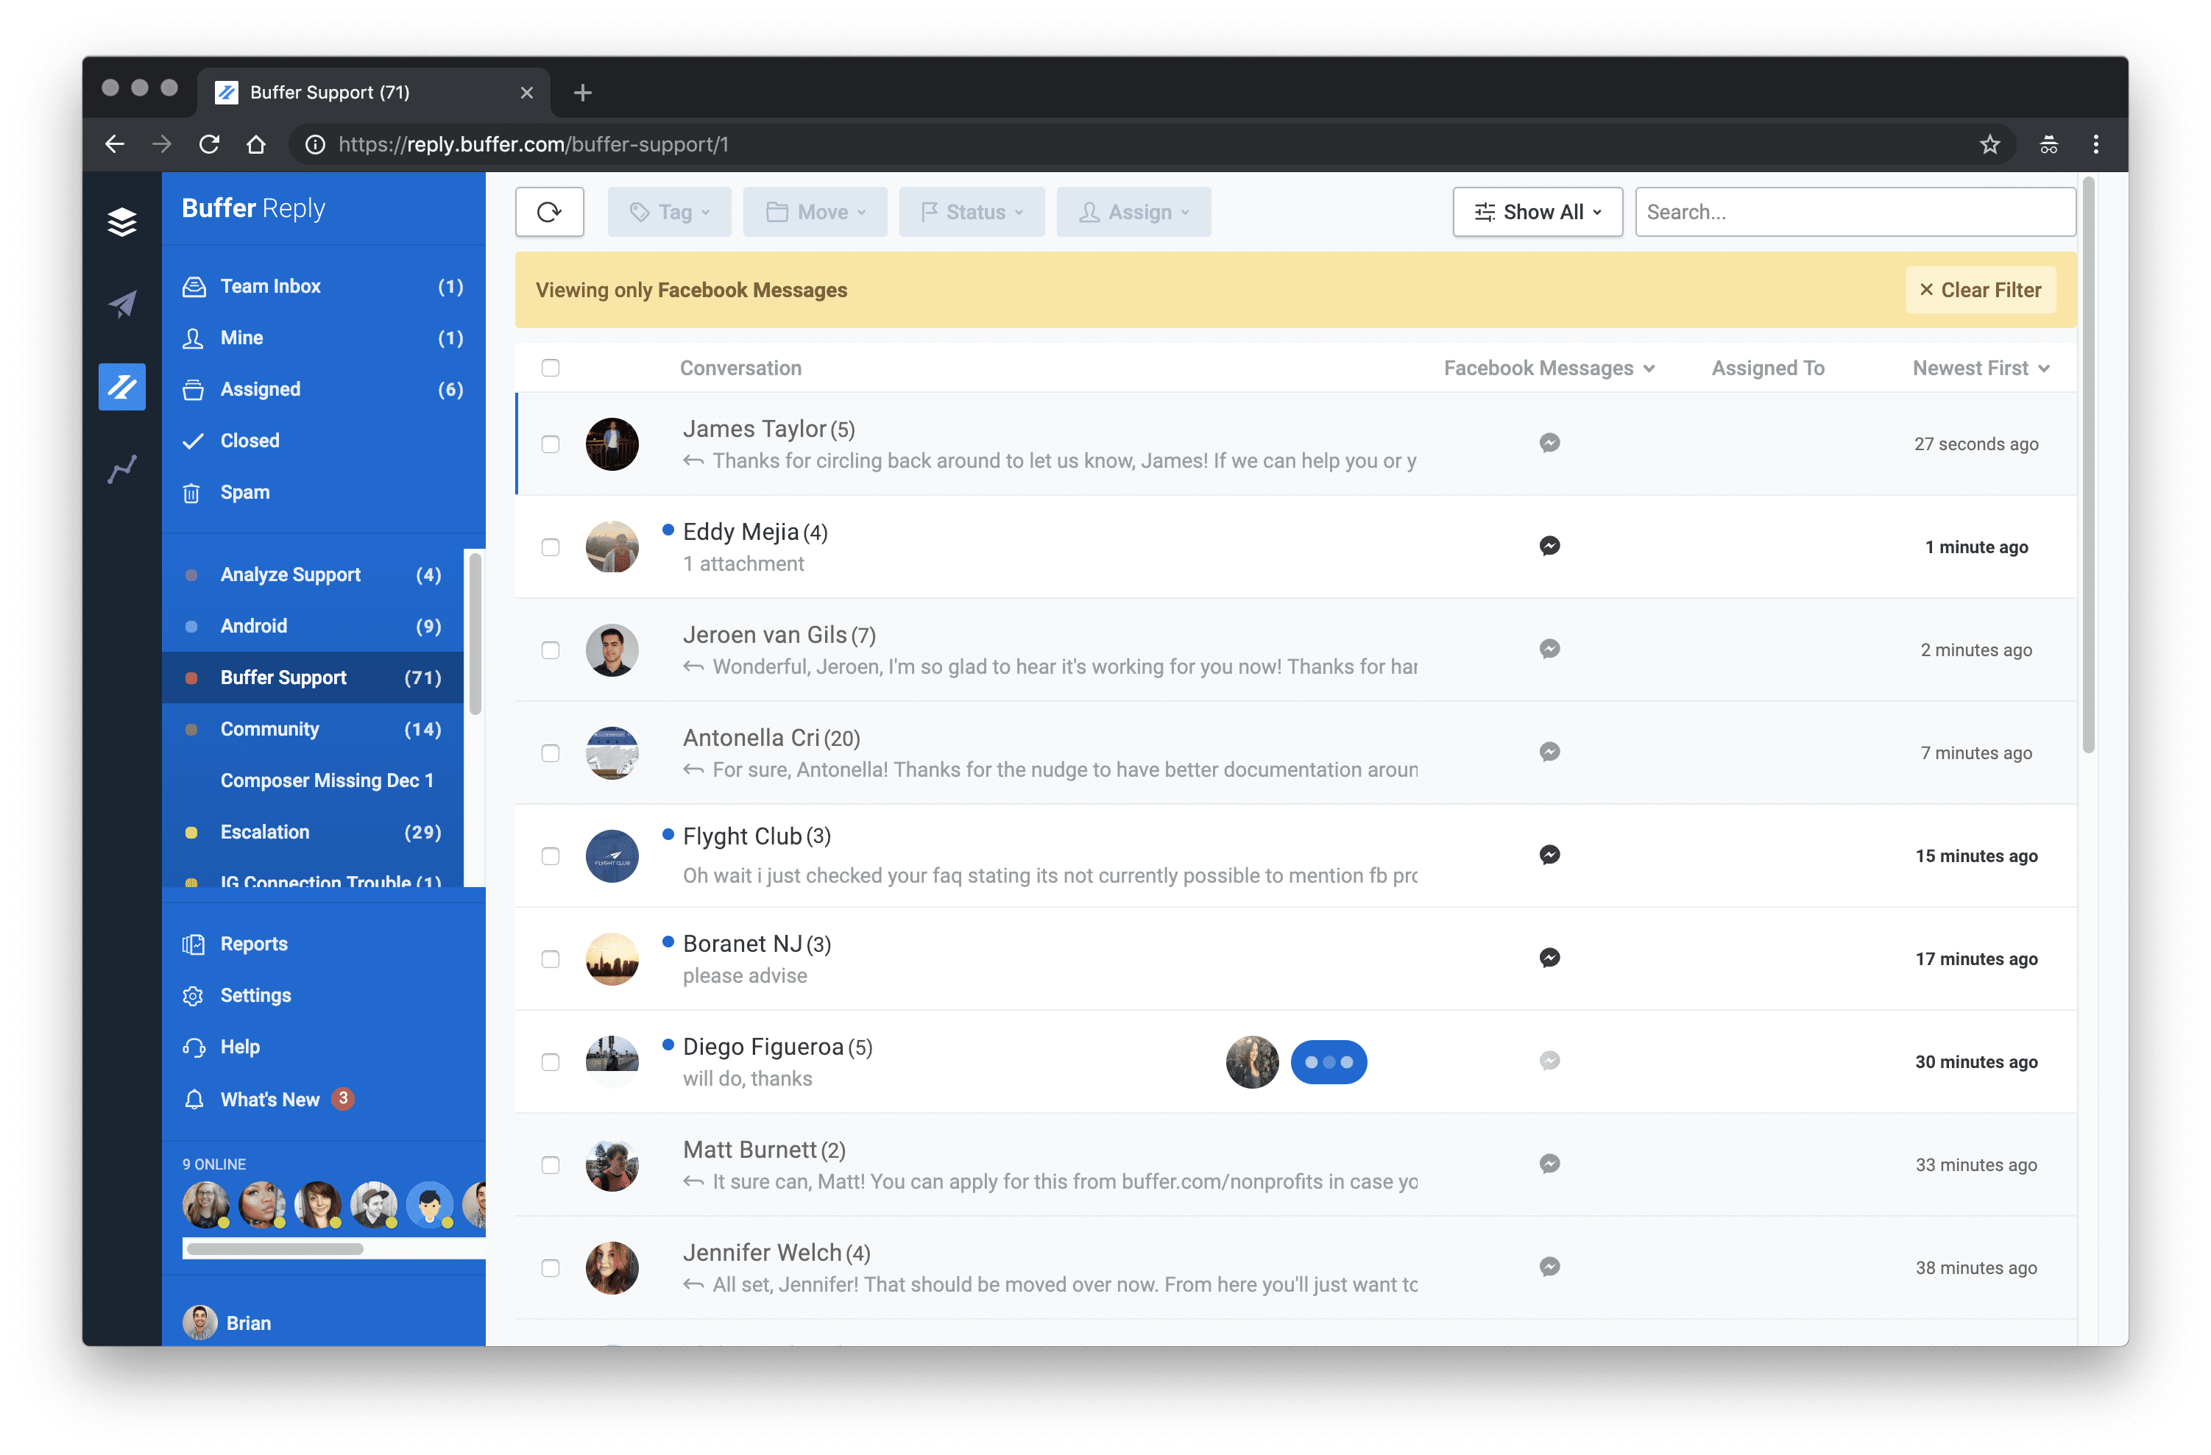Open the Newest First sort dropdown
The height and width of the screenshot is (1455, 2211).
point(1980,368)
